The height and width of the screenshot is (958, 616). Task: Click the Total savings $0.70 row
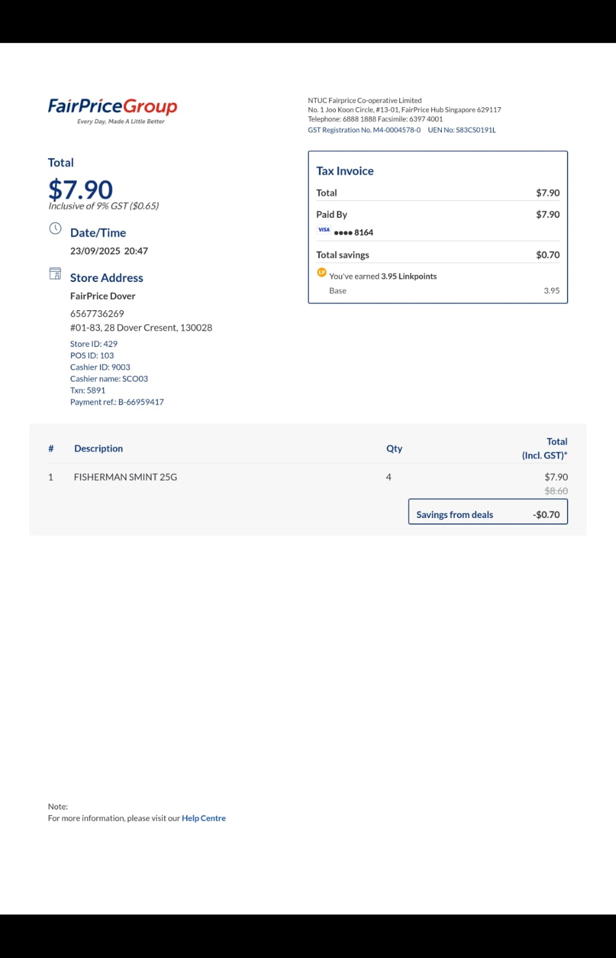(438, 255)
